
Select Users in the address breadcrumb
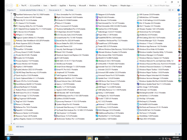pos(45,6)
